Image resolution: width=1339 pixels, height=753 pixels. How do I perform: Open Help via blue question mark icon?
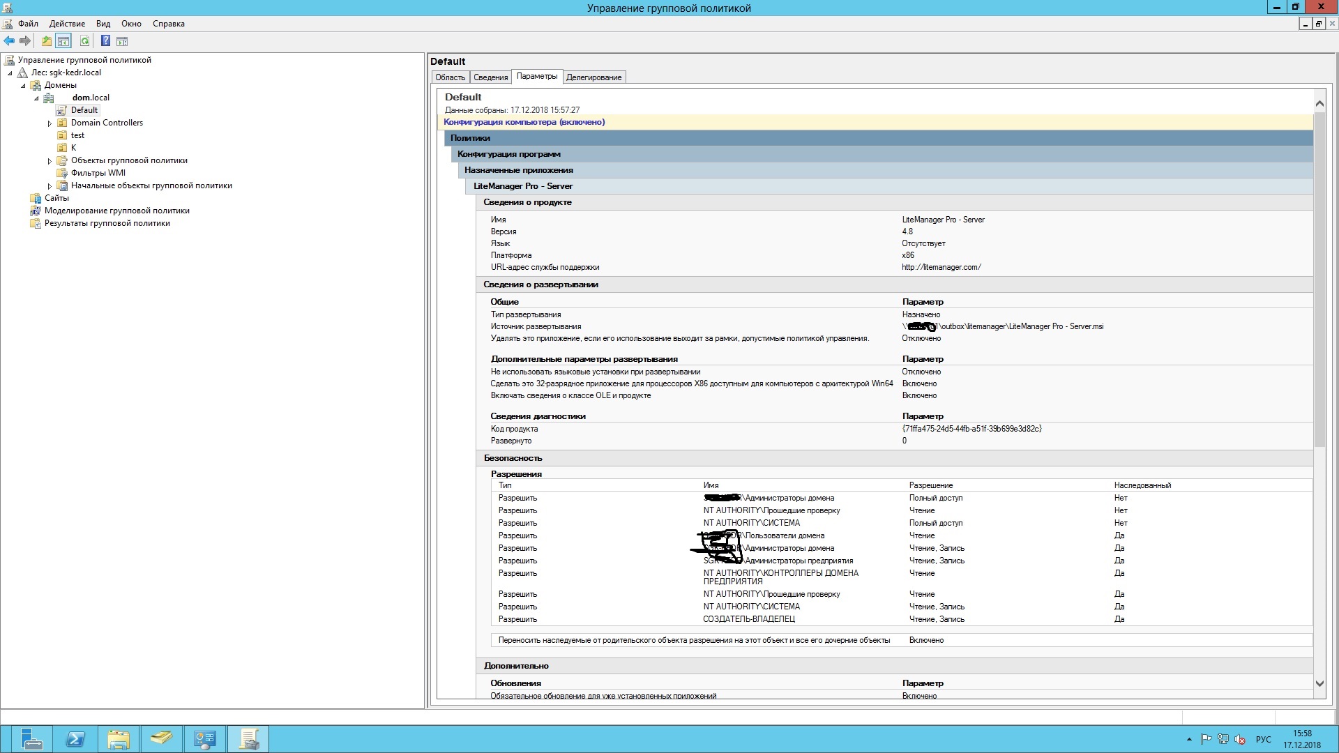[105, 41]
